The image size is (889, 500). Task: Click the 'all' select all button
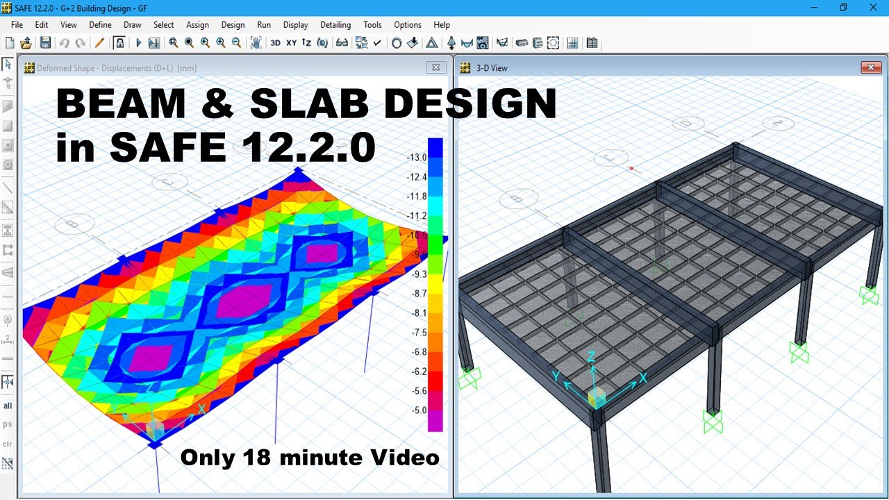[x=8, y=406]
